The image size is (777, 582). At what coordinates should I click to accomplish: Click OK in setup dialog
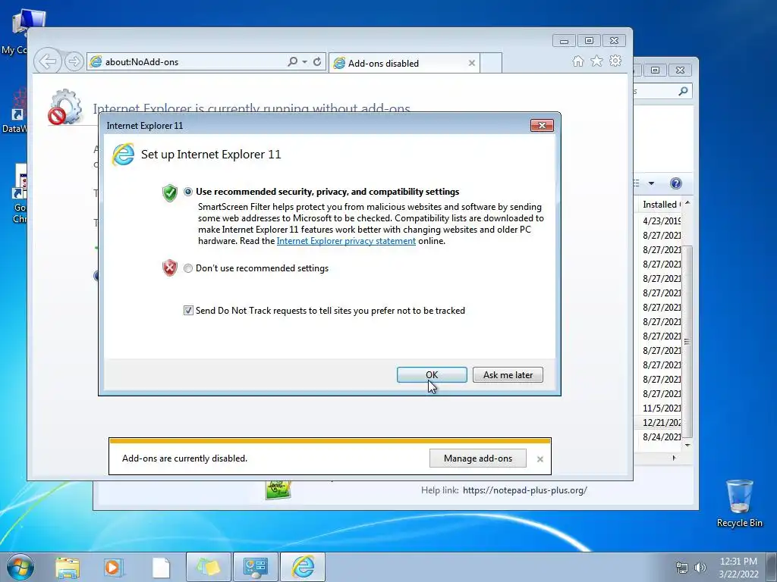(432, 374)
